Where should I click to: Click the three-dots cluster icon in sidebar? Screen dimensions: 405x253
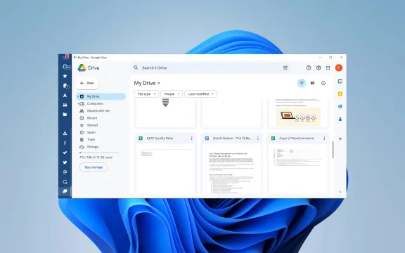coord(65,134)
